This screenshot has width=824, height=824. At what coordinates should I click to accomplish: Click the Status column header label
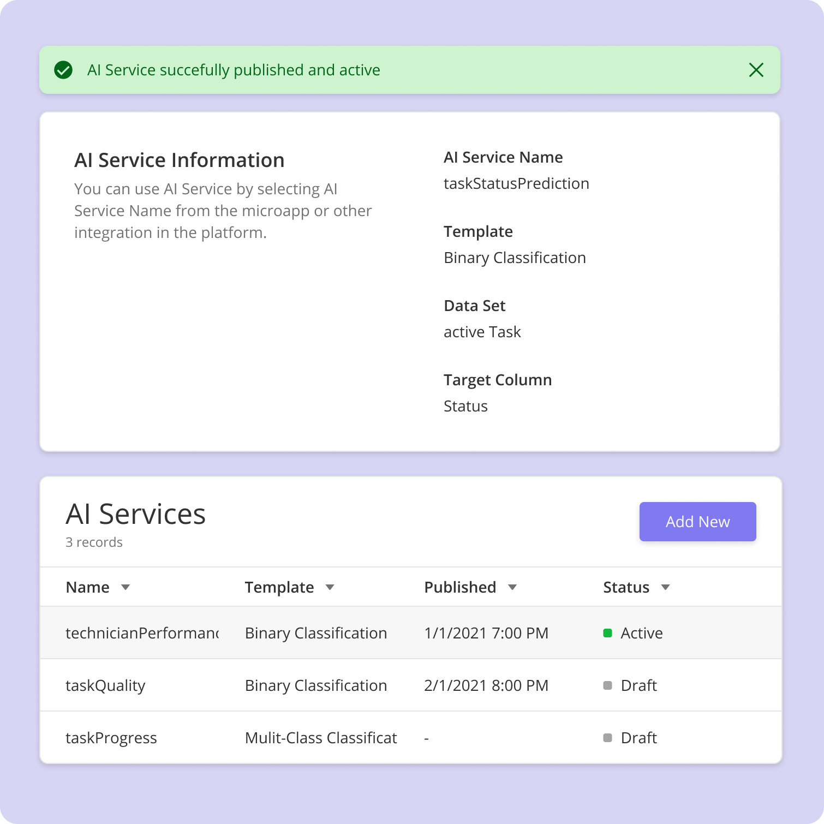coord(626,587)
